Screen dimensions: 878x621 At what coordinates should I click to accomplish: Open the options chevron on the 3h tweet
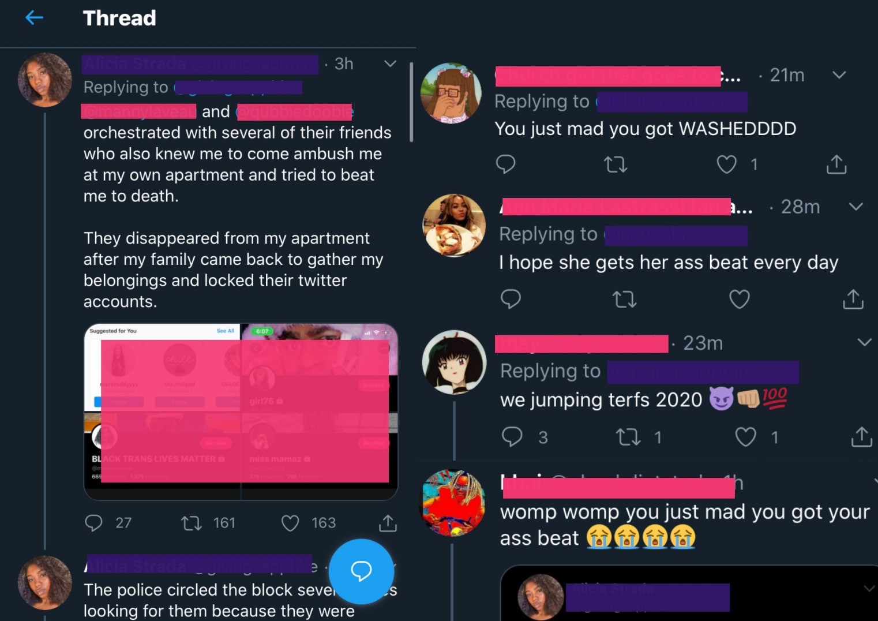click(x=391, y=63)
